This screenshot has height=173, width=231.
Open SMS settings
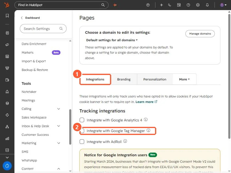pos(25,152)
